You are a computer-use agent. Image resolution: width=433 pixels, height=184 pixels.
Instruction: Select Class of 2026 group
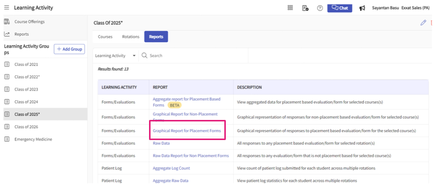coord(26,127)
